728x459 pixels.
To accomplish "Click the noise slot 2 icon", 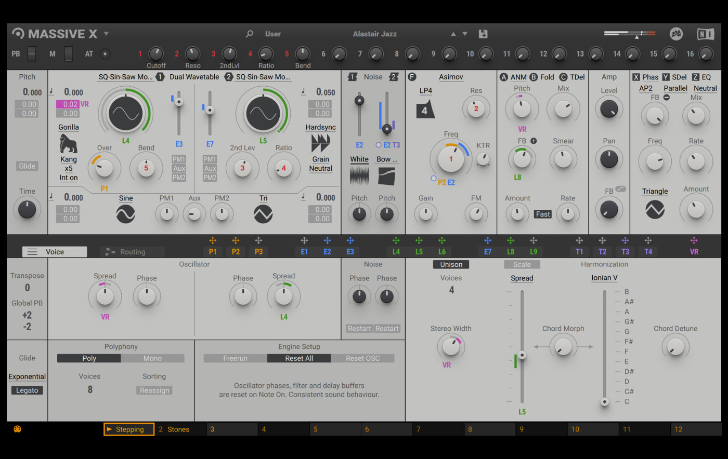I will point(394,77).
